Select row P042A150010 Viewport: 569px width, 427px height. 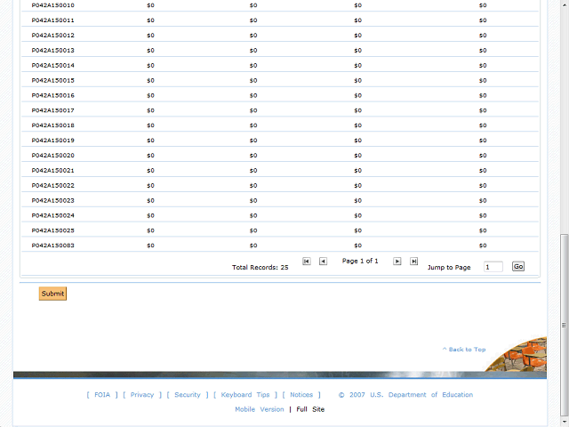click(x=280, y=5)
